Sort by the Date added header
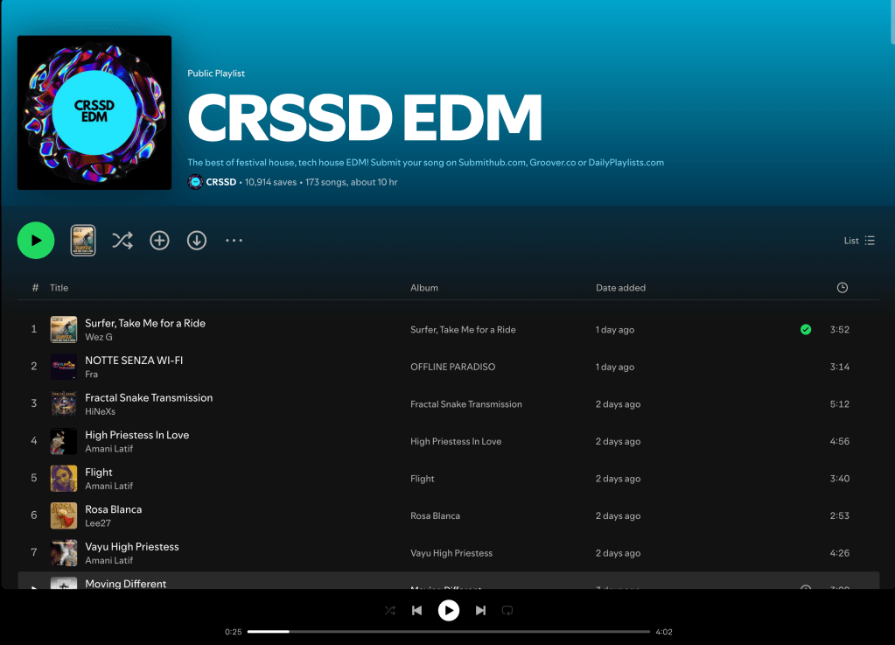 (x=620, y=288)
